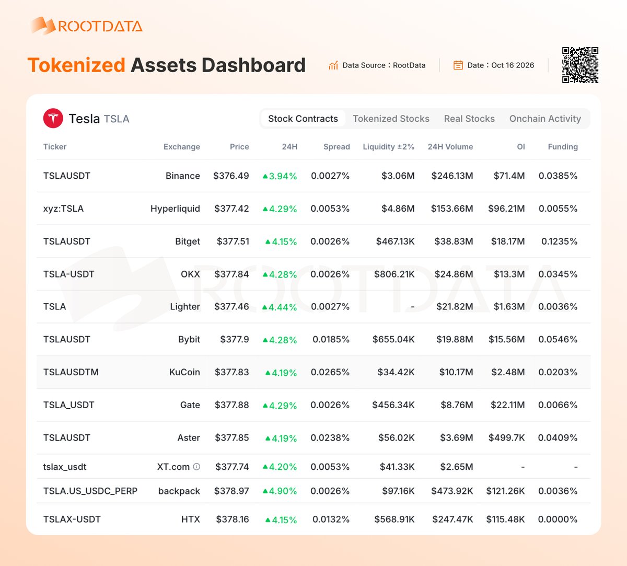627x566 pixels.
Task: Click the Tokenized Assets Dashboard heading
Action: pos(166,65)
